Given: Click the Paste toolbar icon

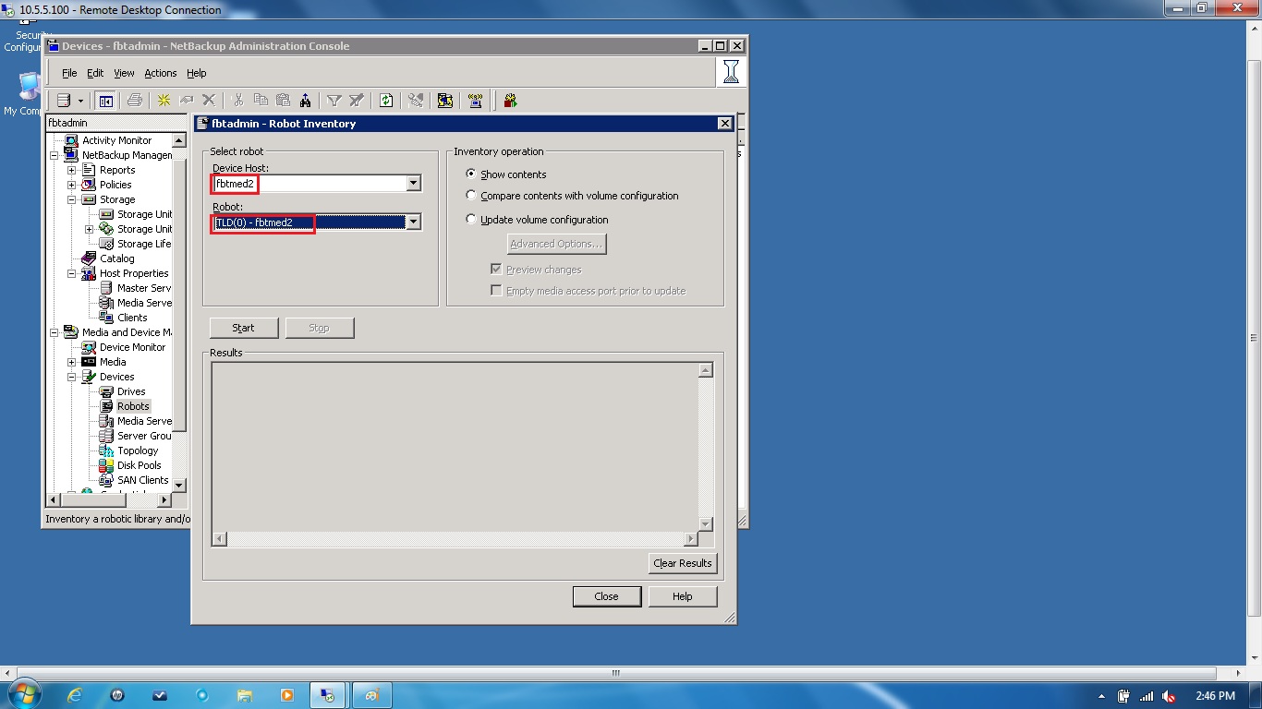Looking at the screenshot, I should (x=283, y=100).
